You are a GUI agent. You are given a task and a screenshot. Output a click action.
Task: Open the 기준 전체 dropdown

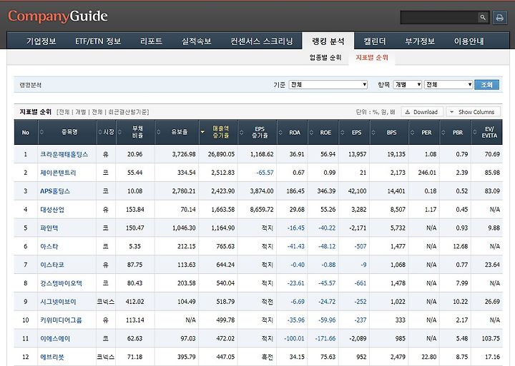328,84
